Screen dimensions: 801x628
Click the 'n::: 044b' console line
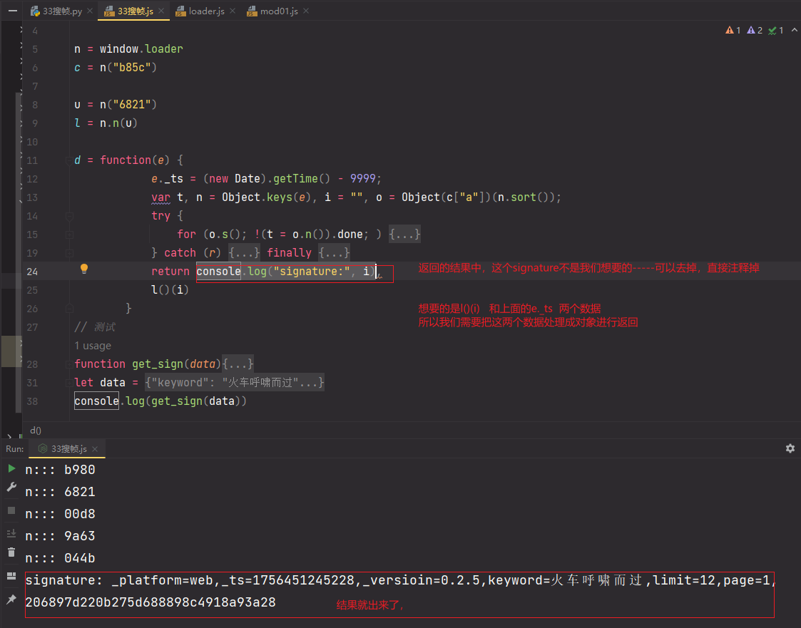(x=61, y=558)
